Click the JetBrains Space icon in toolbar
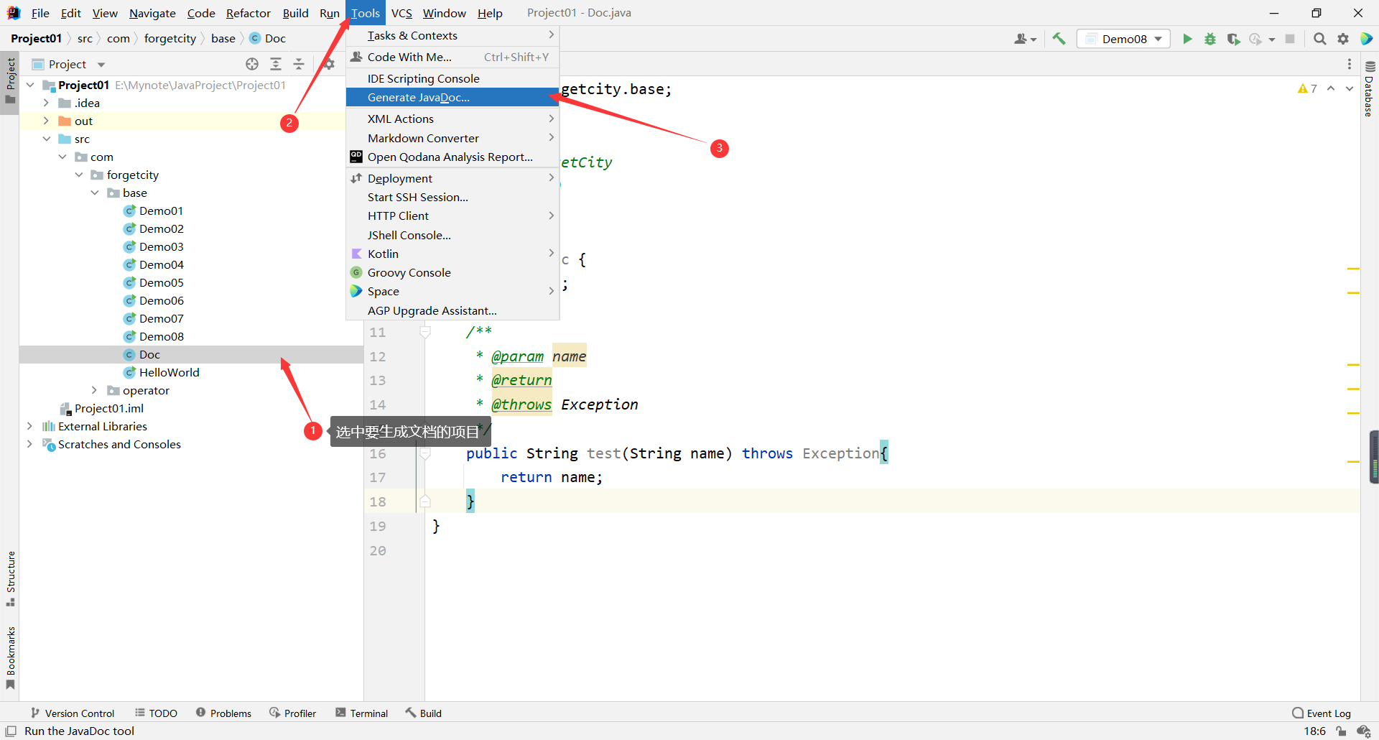The height and width of the screenshot is (740, 1379). pyautogui.click(x=1366, y=39)
